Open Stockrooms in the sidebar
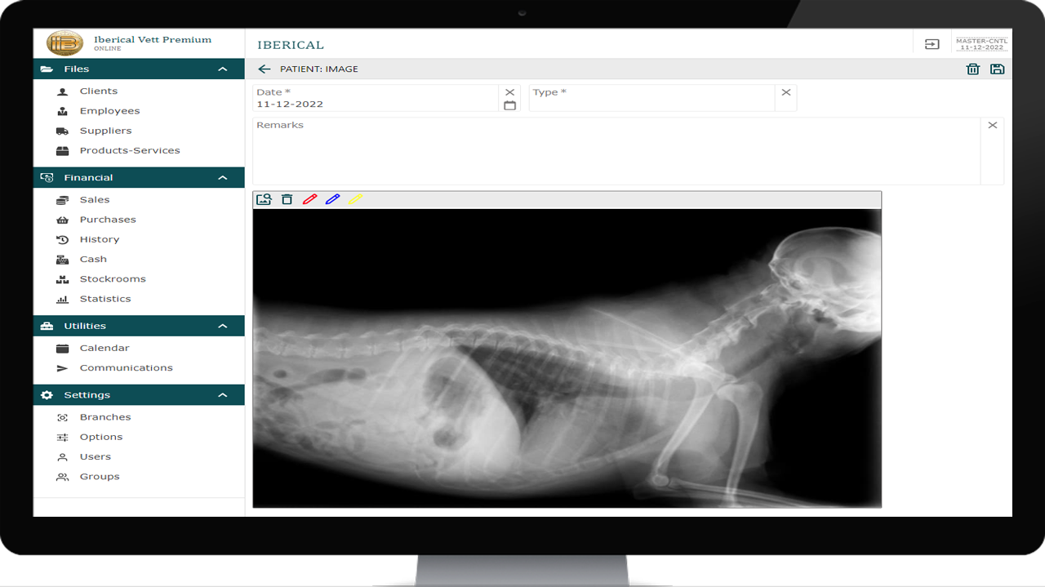The image size is (1045, 587). point(113,279)
